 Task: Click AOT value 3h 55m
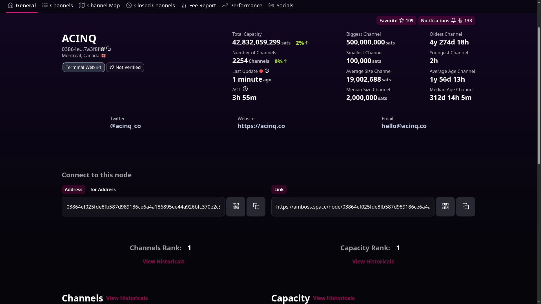pos(244,98)
